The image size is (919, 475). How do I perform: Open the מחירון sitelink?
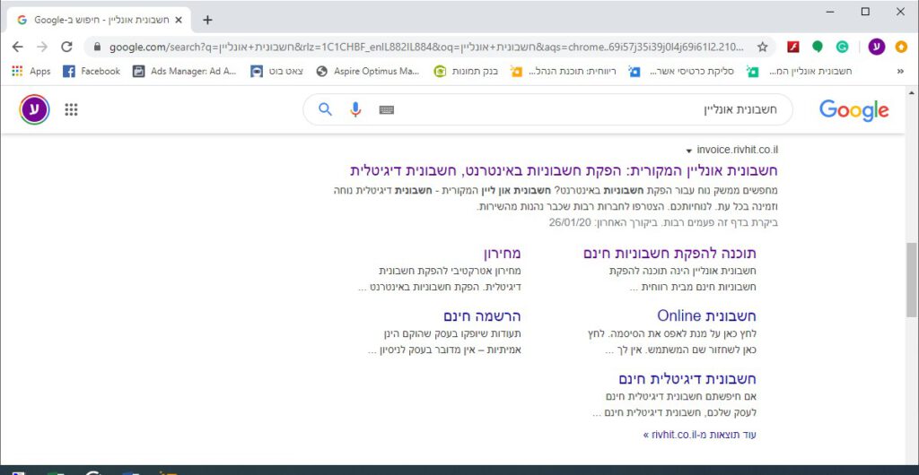(x=502, y=254)
